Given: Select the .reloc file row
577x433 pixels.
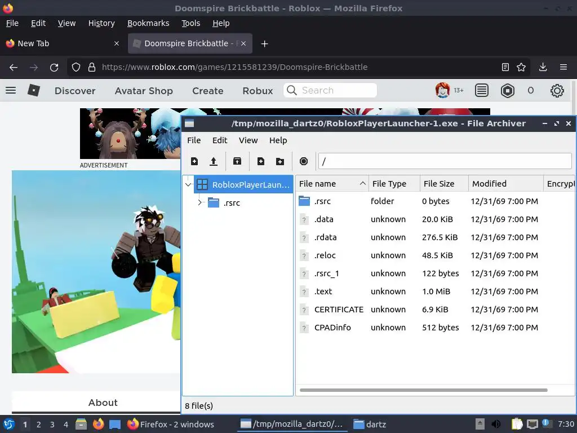Looking at the screenshot, I should (435, 255).
